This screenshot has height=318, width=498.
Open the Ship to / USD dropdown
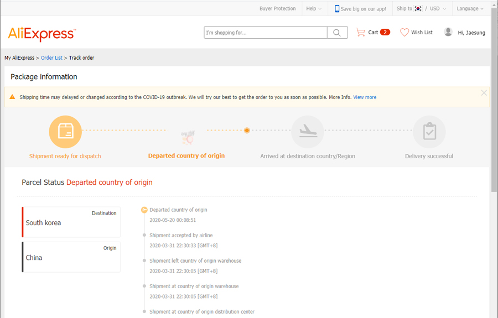pos(421,8)
